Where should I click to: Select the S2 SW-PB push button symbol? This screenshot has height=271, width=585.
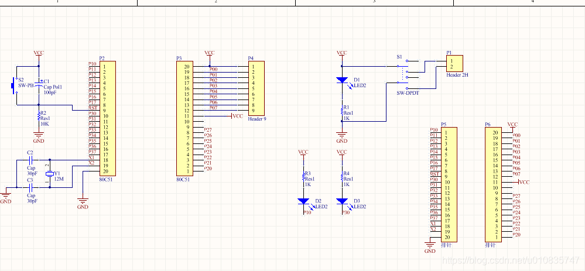coord(15,86)
